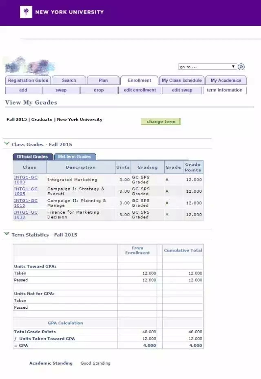This screenshot has height=379, width=261.
Task: Click the NYU torch logo icon
Action: (26, 12)
